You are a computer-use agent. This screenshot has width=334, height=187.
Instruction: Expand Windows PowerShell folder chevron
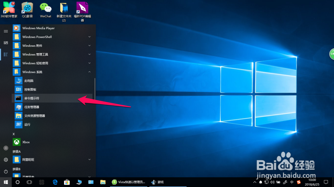90,37
